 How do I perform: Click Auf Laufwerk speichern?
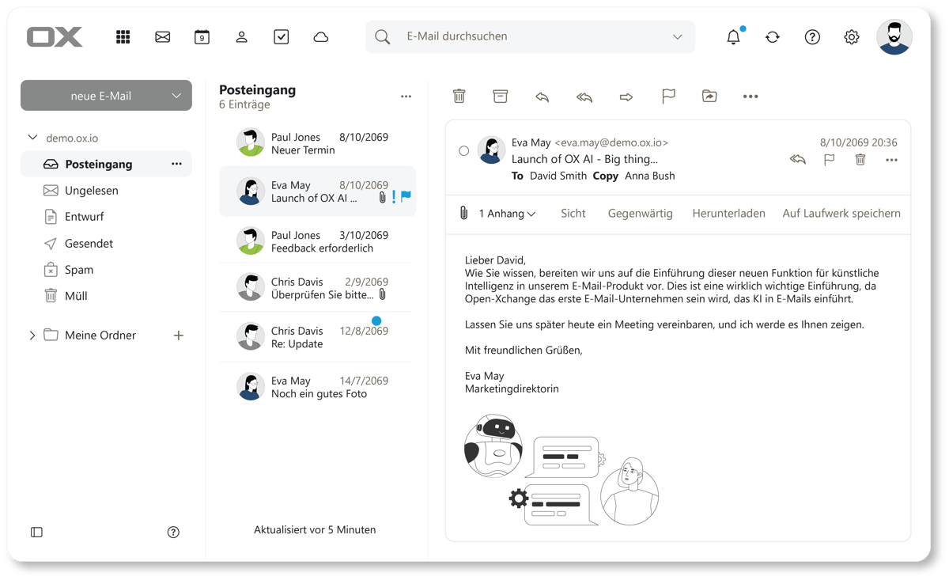pos(841,214)
